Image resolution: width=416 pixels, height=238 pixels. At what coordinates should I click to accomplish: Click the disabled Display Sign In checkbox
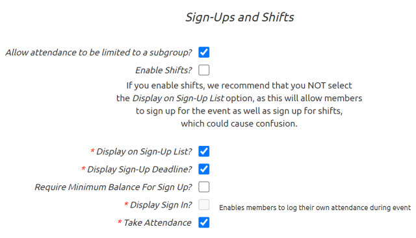203,205
